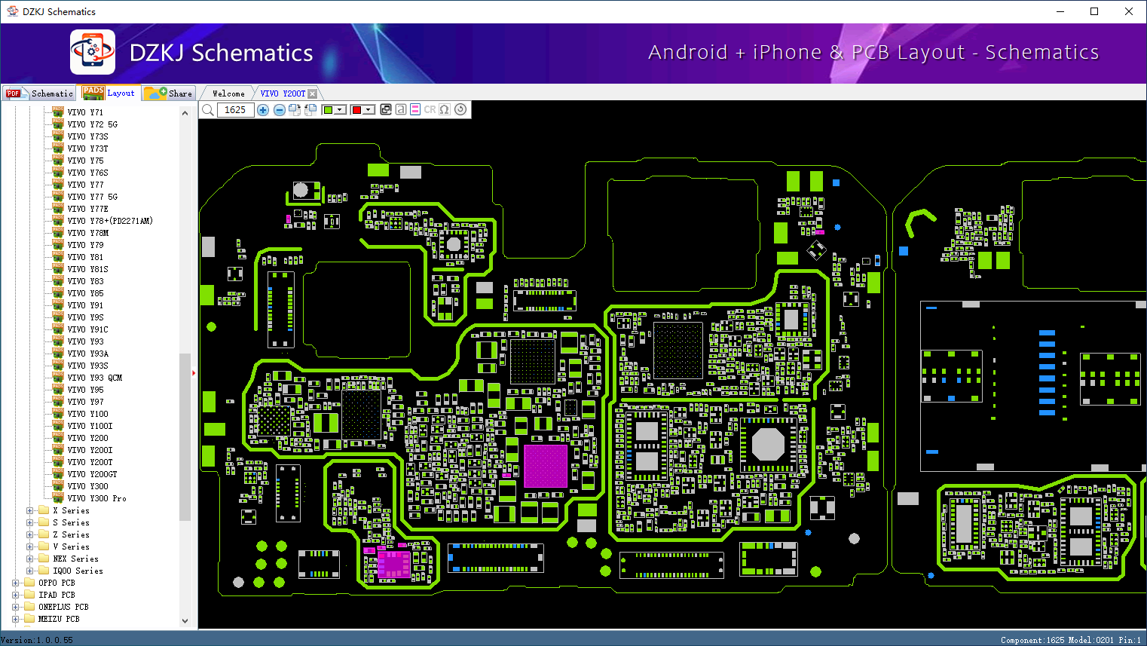This screenshot has width=1147, height=646.
Task: Click the circular refresh arrow icon
Action: coord(460,109)
